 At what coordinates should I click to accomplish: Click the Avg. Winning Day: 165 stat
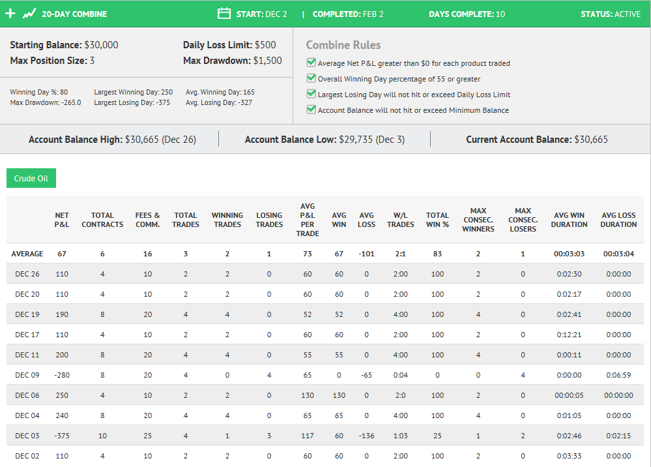tap(220, 92)
